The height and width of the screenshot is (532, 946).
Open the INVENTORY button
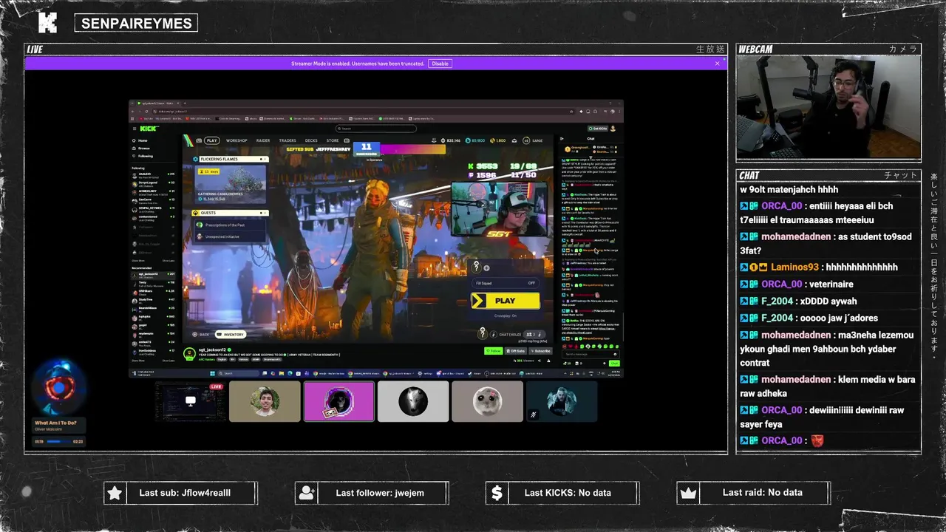point(230,335)
